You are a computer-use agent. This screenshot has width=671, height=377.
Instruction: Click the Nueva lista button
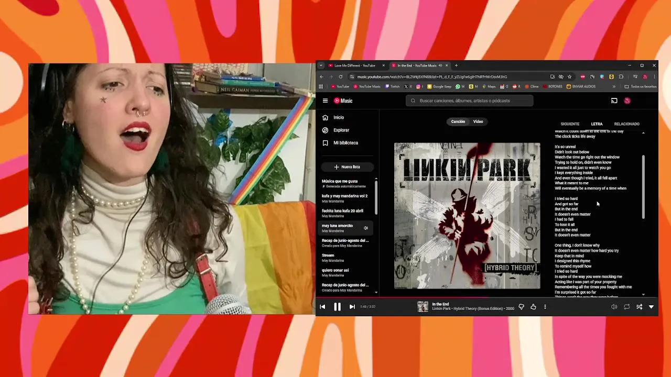(347, 167)
